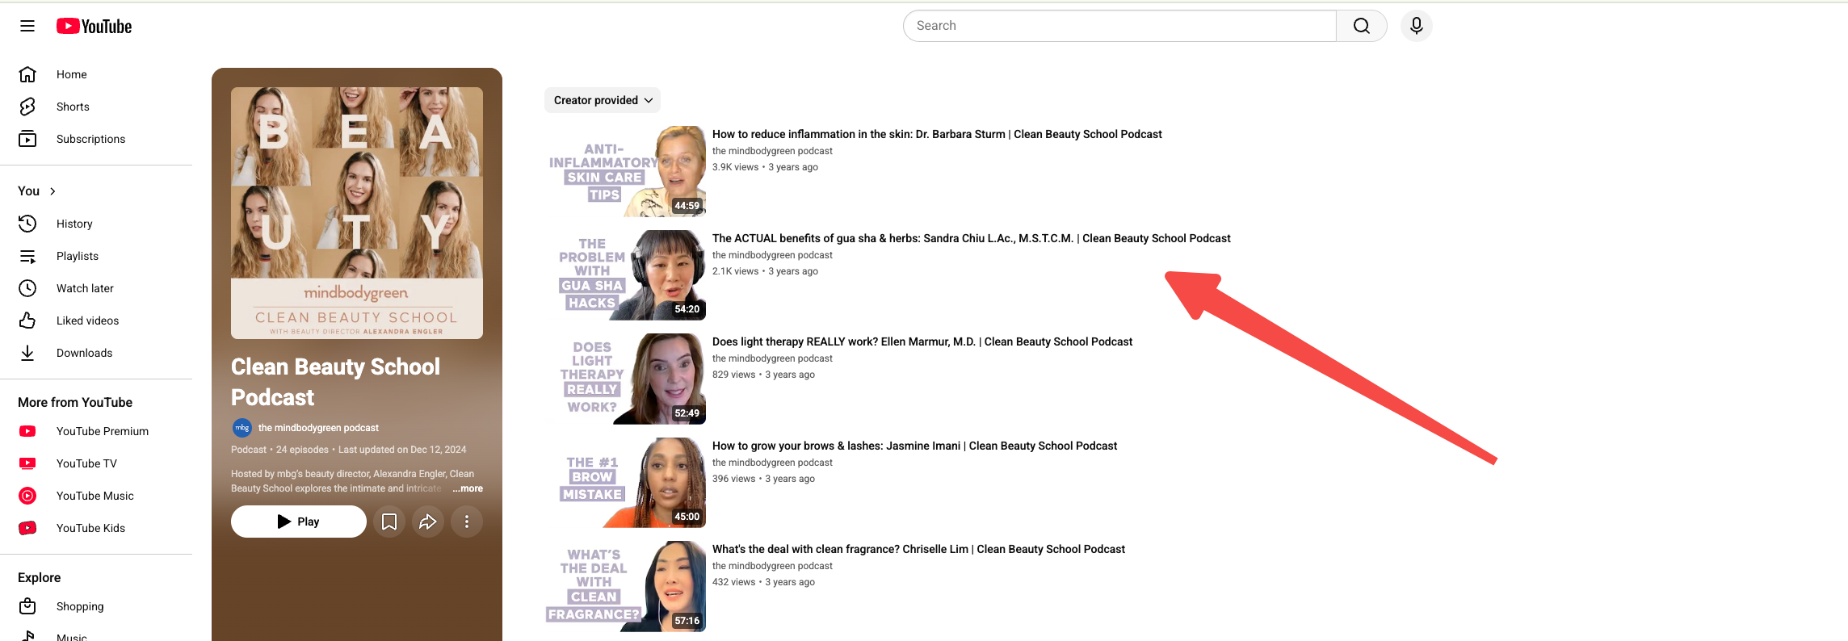Image resolution: width=1848 pixels, height=641 pixels.
Task: Click the #1 Brow Mistake thumbnail
Action: (625, 483)
